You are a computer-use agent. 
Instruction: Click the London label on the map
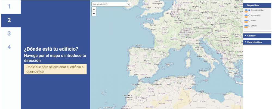[158, 7]
